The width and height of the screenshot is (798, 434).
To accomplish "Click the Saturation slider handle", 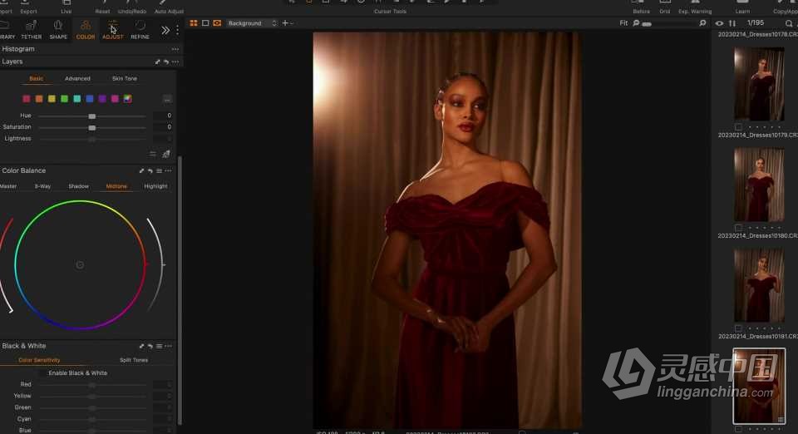I will pyautogui.click(x=92, y=127).
